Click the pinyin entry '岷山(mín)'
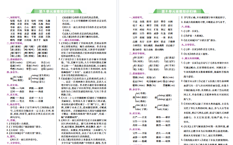The height and width of the screenshot is (145, 233). click(x=168, y=78)
